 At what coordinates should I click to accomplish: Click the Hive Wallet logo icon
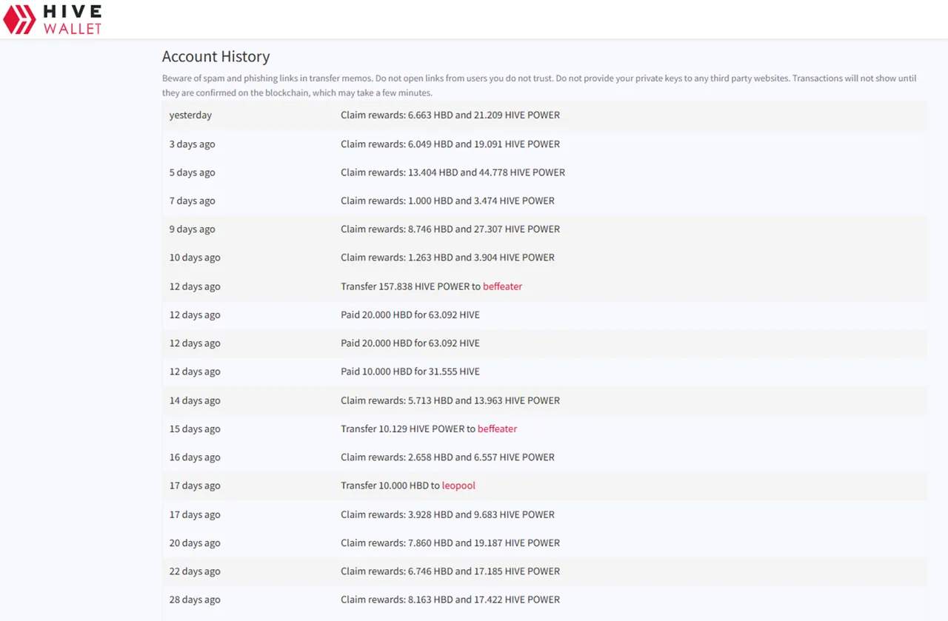tap(19, 20)
